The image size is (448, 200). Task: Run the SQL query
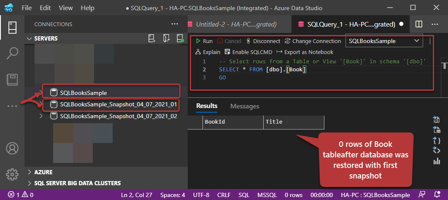click(204, 41)
